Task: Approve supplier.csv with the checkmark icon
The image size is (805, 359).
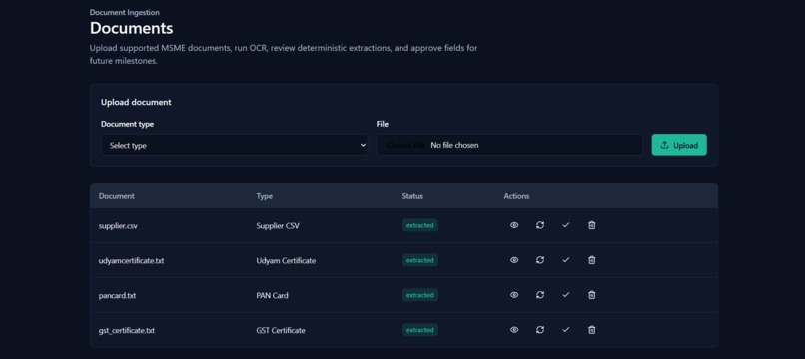Action: pos(565,225)
